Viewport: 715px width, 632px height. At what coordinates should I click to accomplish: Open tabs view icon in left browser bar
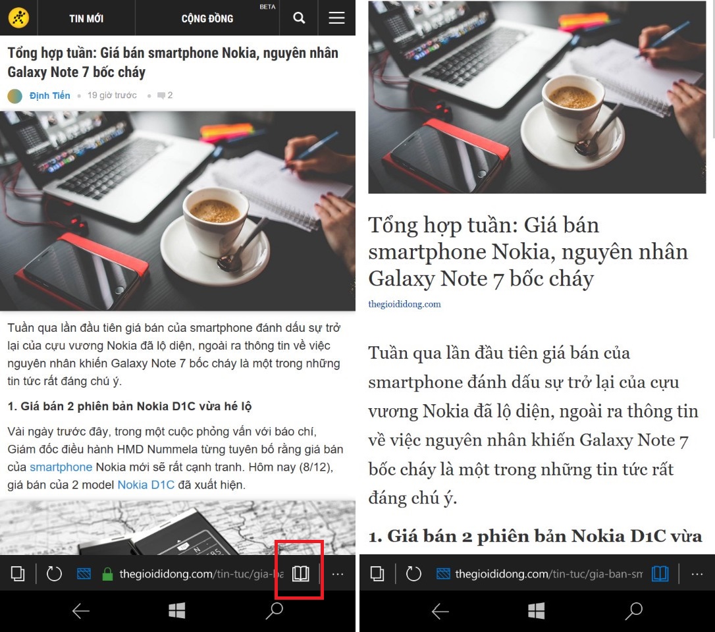(x=18, y=573)
